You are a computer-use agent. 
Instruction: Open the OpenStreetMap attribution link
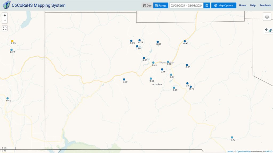click(x=244, y=151)
